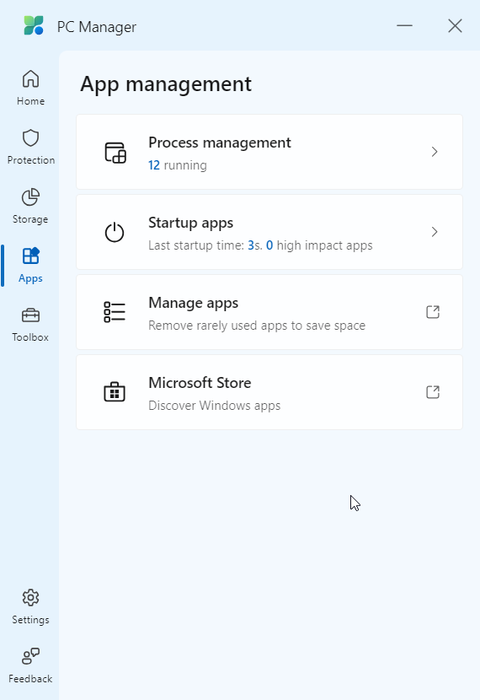
Task: Open Manage apps external link arrow
Action: click(433, 312)
